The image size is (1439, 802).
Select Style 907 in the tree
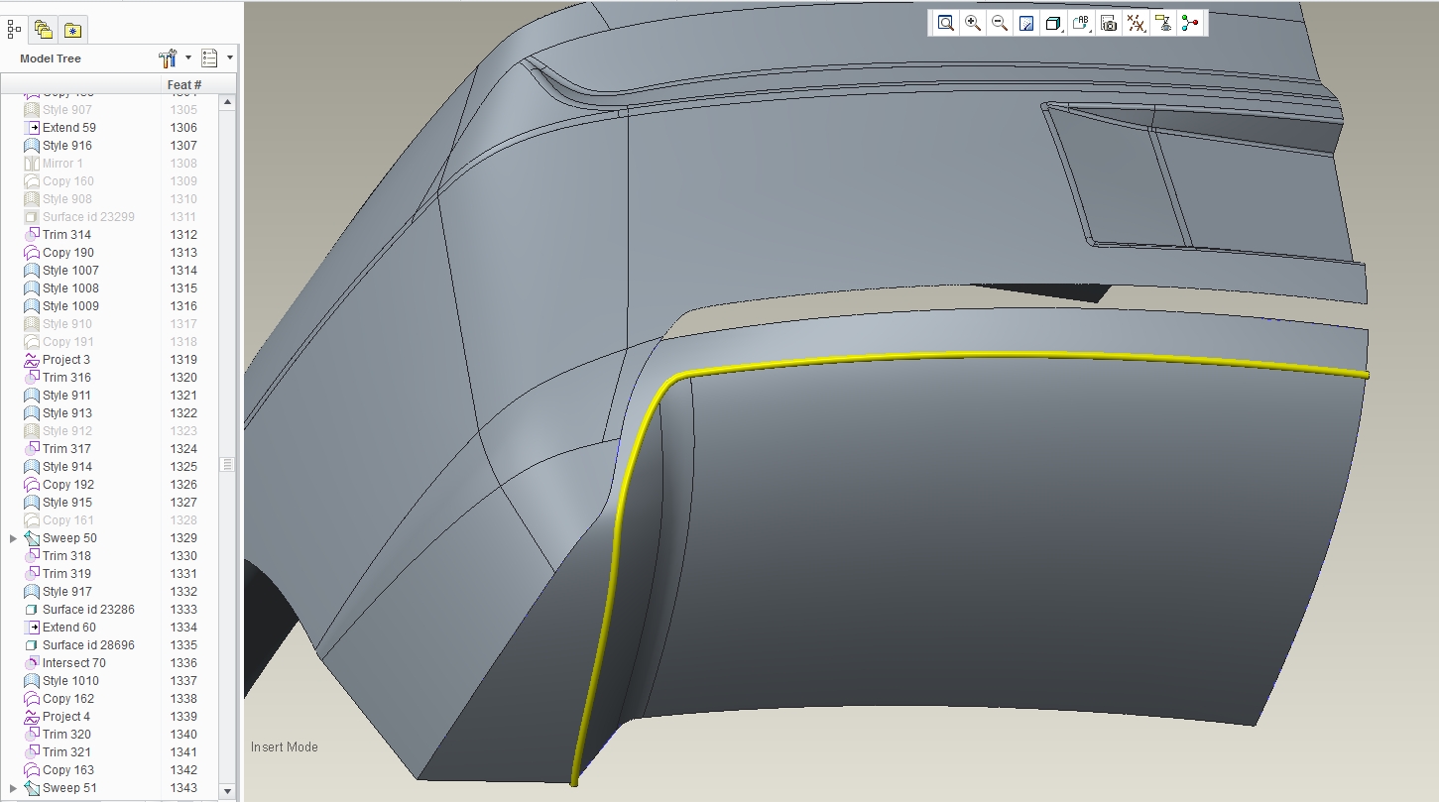[x=67, y=110]
